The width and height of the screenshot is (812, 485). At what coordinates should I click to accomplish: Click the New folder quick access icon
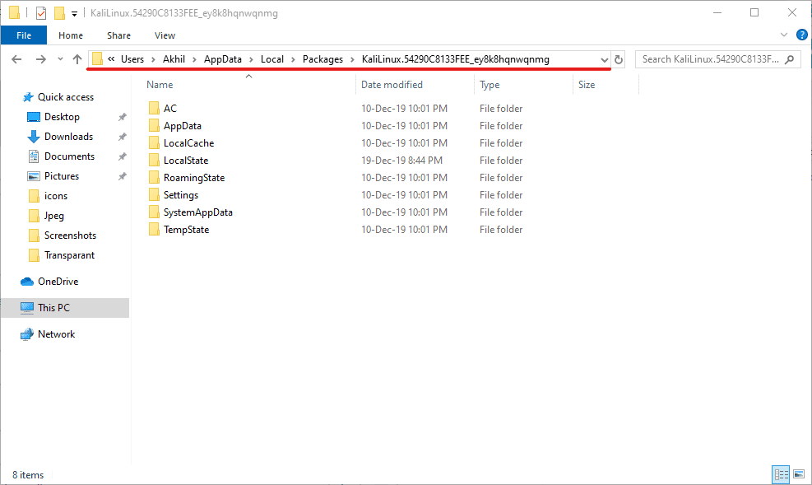click(59, 13)
